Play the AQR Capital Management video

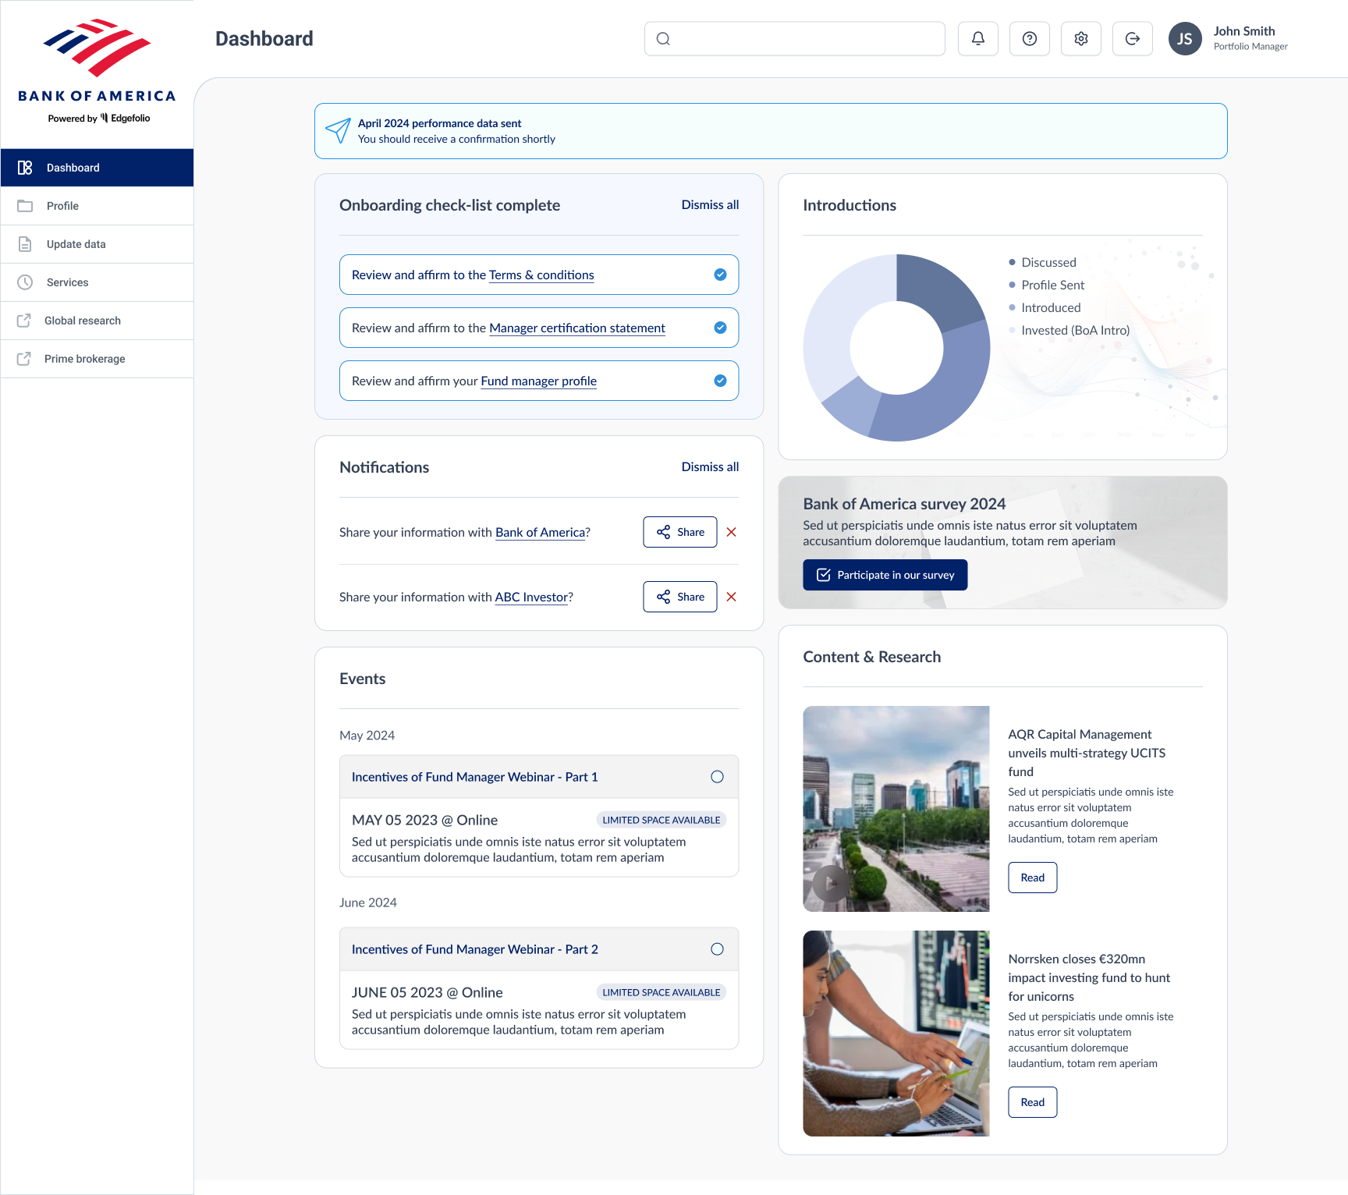coord(829,883)
